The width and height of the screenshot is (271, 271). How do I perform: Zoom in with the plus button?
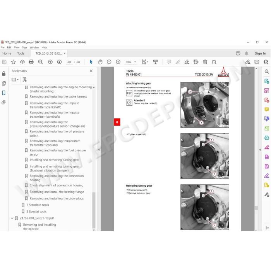[118, 62]
